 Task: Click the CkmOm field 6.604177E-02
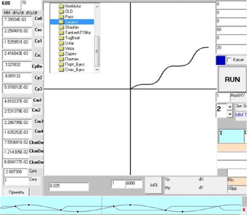pyautogui.click(x=16, y=163)
